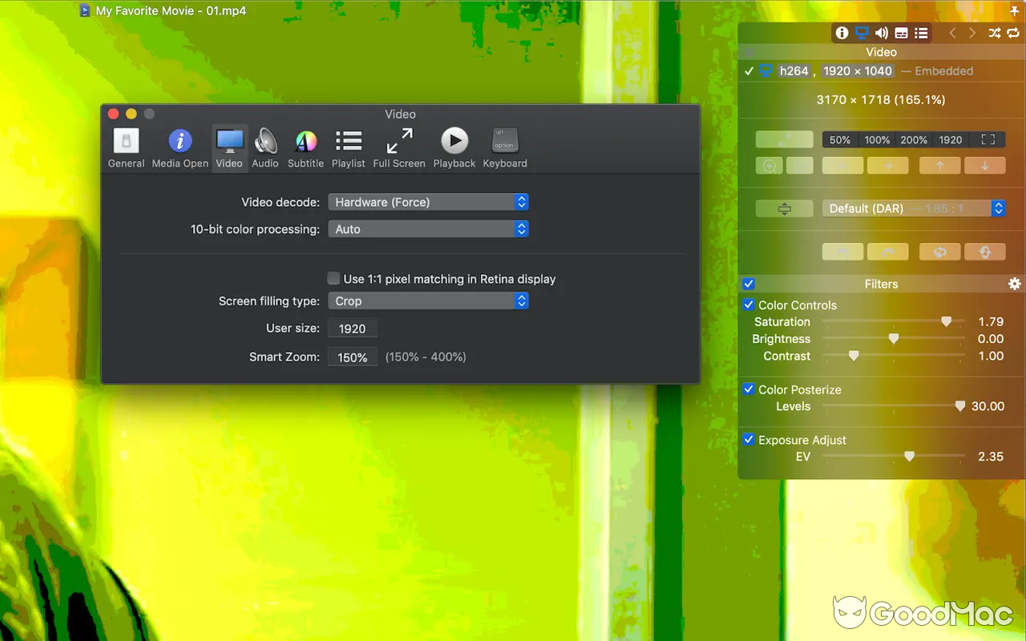Image resolution: width=1026 pixels, height=641 pixels.
Task: Open the Video decode dropdown
Action: (428, 202)
